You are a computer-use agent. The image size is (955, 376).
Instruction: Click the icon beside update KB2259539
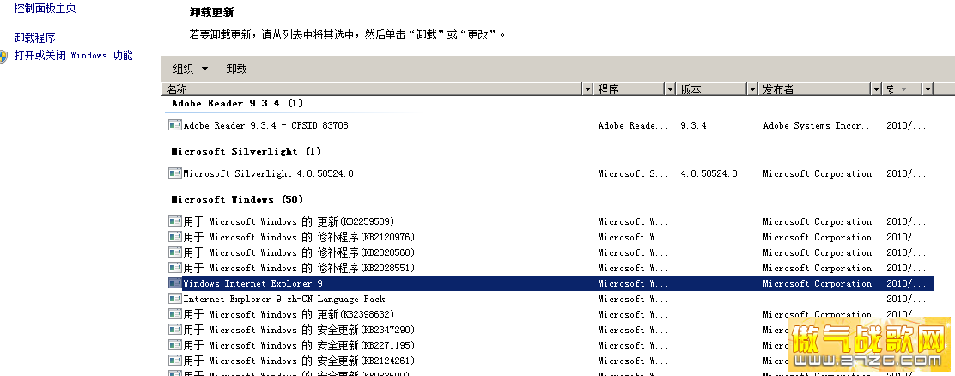pos(175,221)
